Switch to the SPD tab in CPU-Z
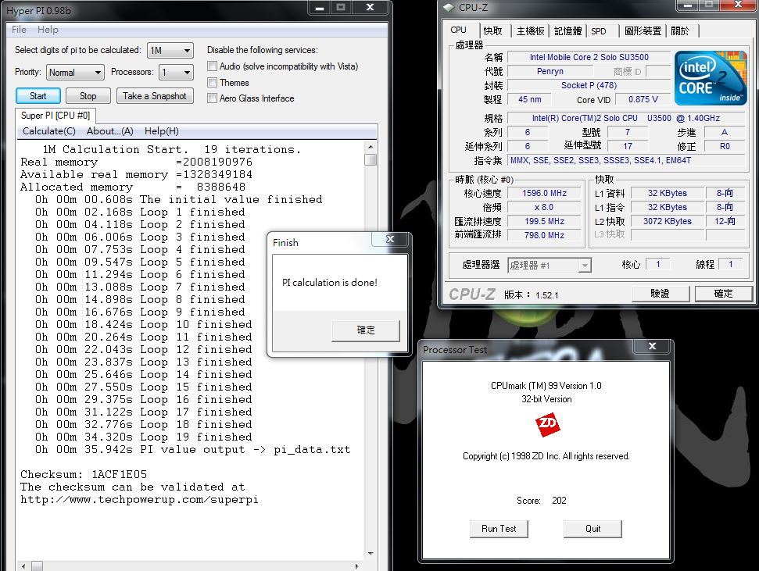This screenshot has height=571, width=759. [x=599, y=31]
